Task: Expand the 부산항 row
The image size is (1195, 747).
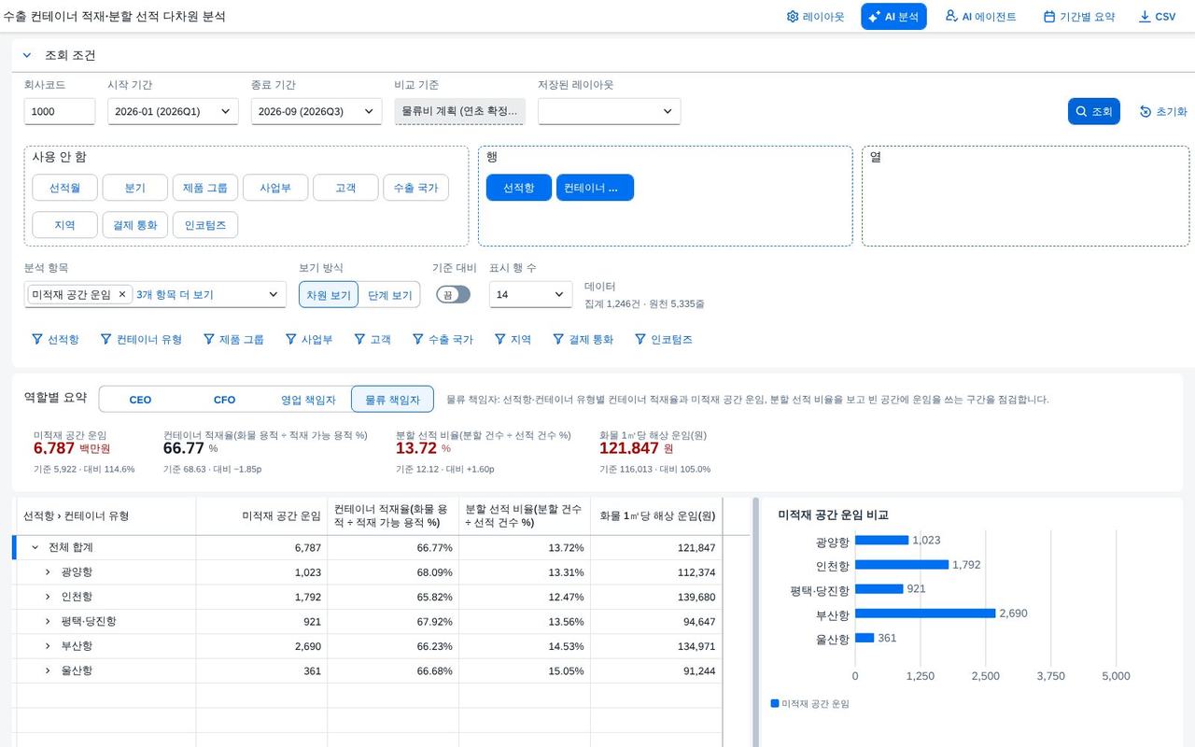Action: coord(48,646)
